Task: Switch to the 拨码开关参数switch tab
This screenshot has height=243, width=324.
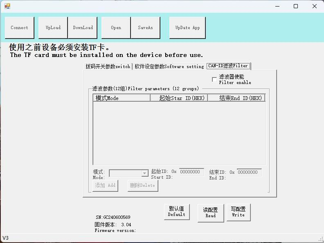Action: (108, 66)
